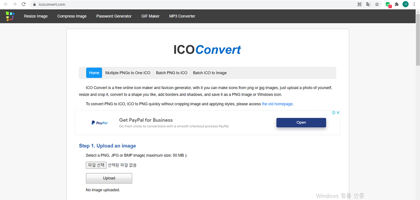Click the file chooser button (파일 선택)
The height and width of the screenshot is (200, 420).
tap(96, 165)
